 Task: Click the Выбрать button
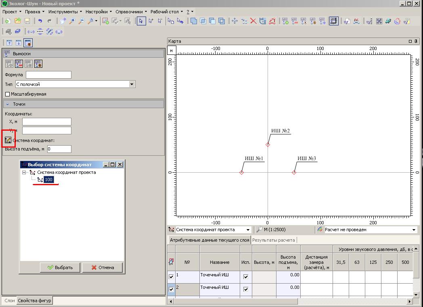point(60,267)
